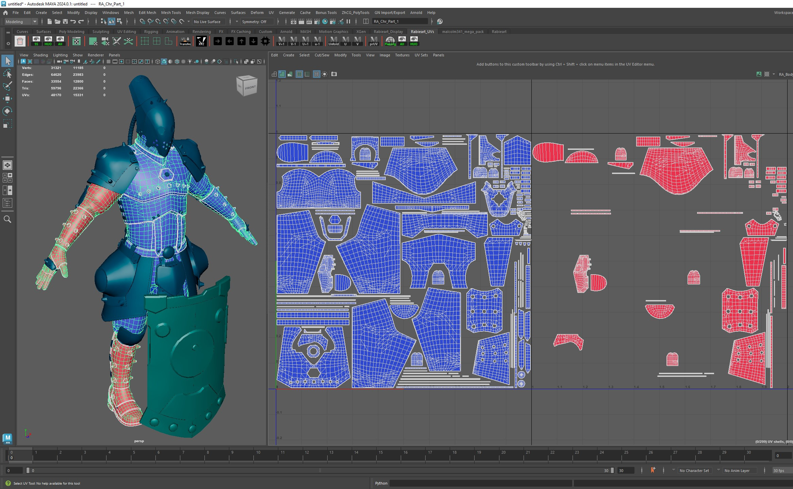Click UV editor snapshot camera icon

click(334, 74)
